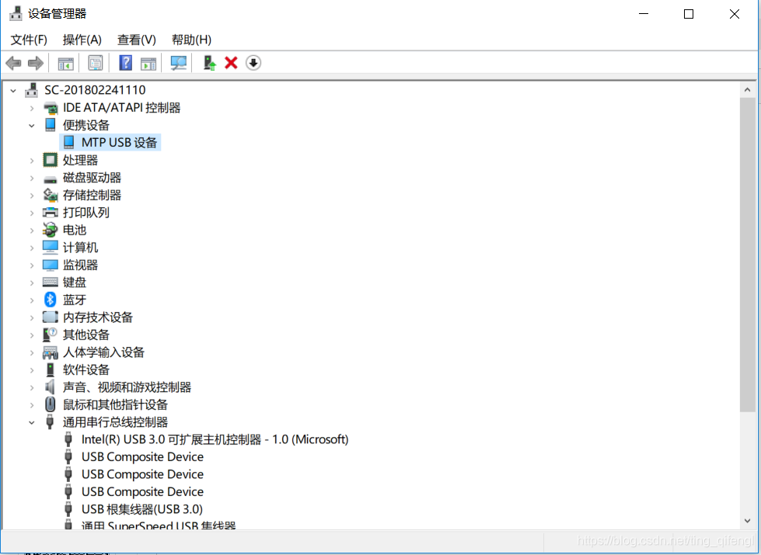
Task: Open the 文件(F) menu
Action: 29,40
